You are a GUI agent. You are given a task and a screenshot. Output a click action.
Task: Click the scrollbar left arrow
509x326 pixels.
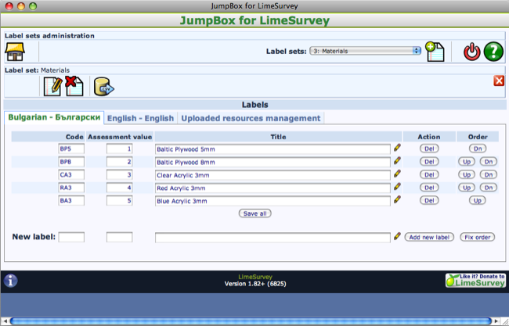tap(5, 321)
